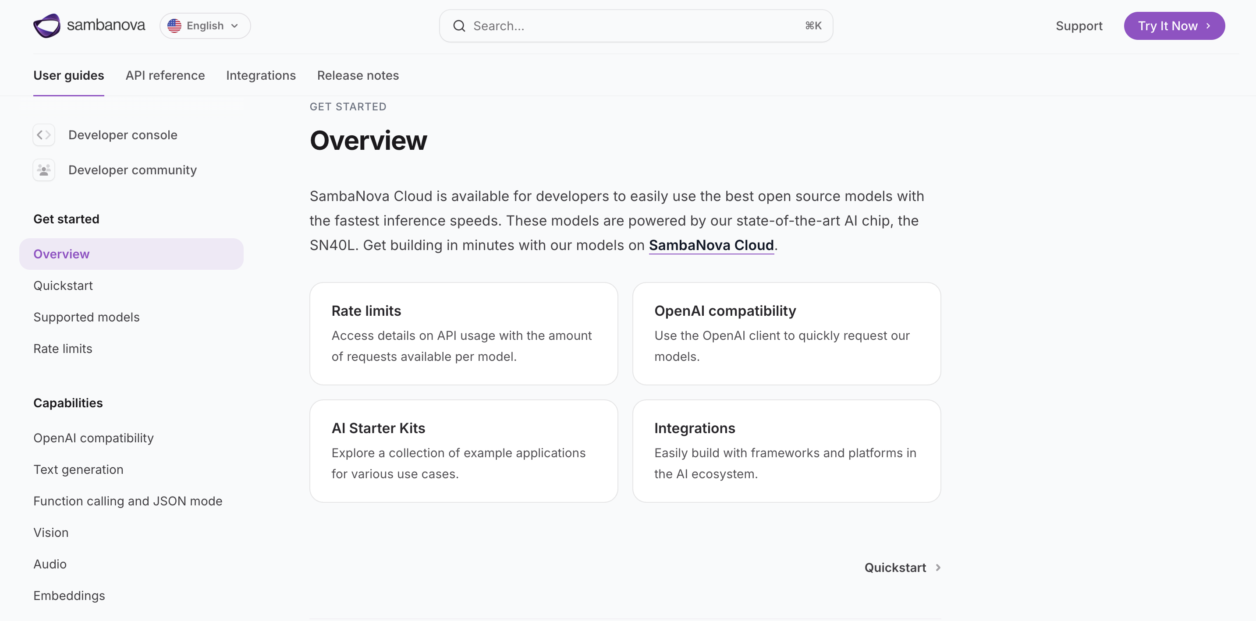Click the chevron inside Try It Now
Image resolution: width=1256 pixels, height=621 pixels.
click(1208, 26)
